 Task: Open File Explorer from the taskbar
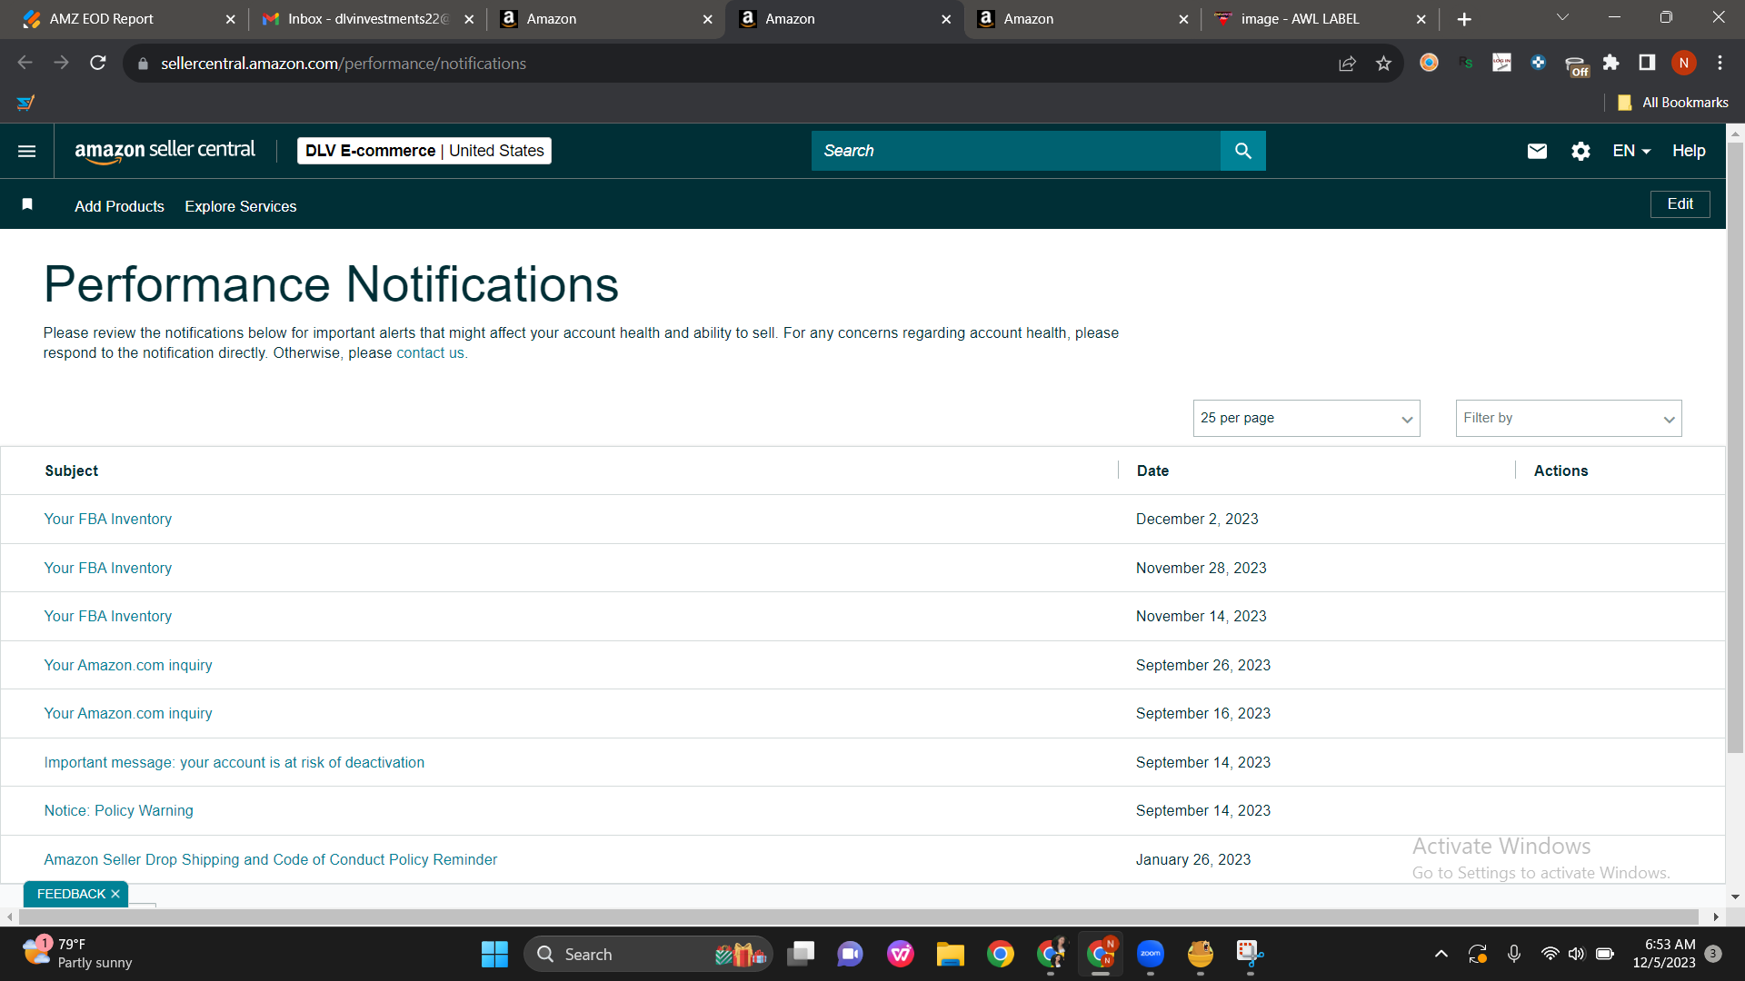(950, 954)
